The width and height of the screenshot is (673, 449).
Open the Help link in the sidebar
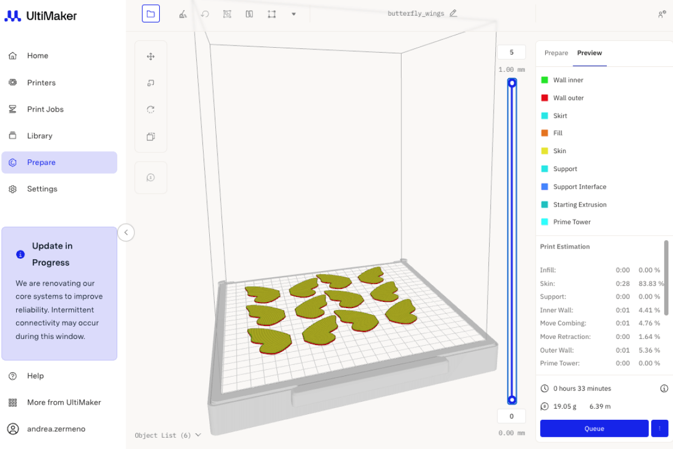tap(36, 375)
